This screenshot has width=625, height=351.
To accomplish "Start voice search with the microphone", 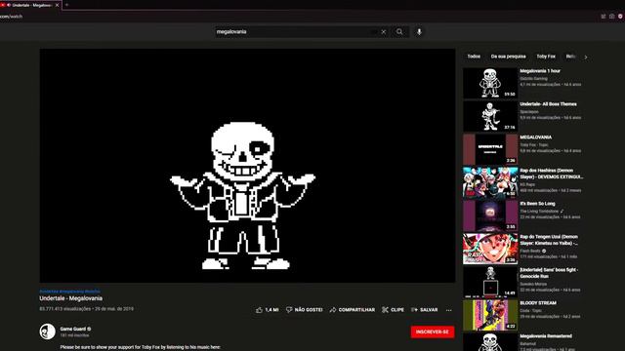I will [419, 32].
